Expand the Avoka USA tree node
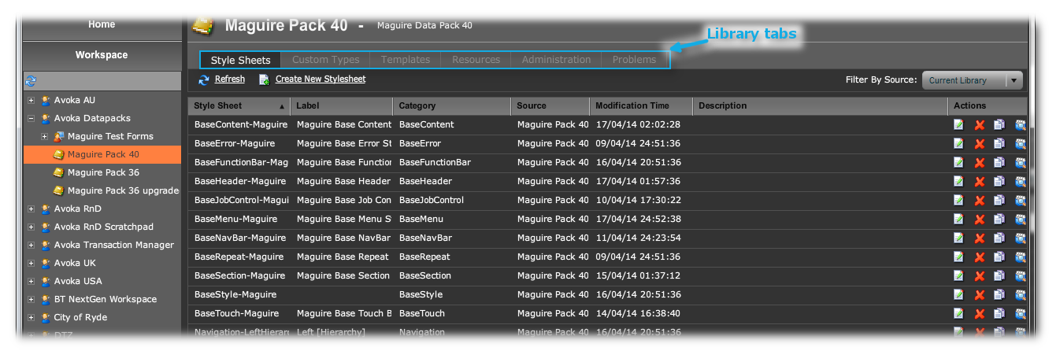Image resolution: width=1060 pixels, height=362 pixels. pyautogui.click(x=31, y=281)
